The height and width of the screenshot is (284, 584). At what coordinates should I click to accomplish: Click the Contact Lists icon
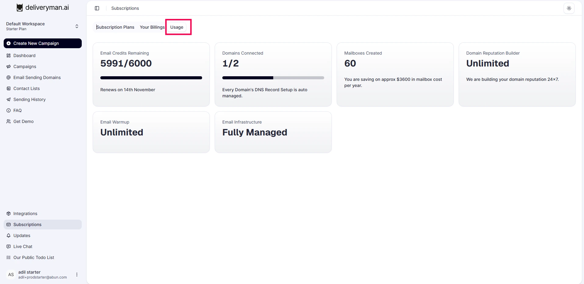point(9,88)
